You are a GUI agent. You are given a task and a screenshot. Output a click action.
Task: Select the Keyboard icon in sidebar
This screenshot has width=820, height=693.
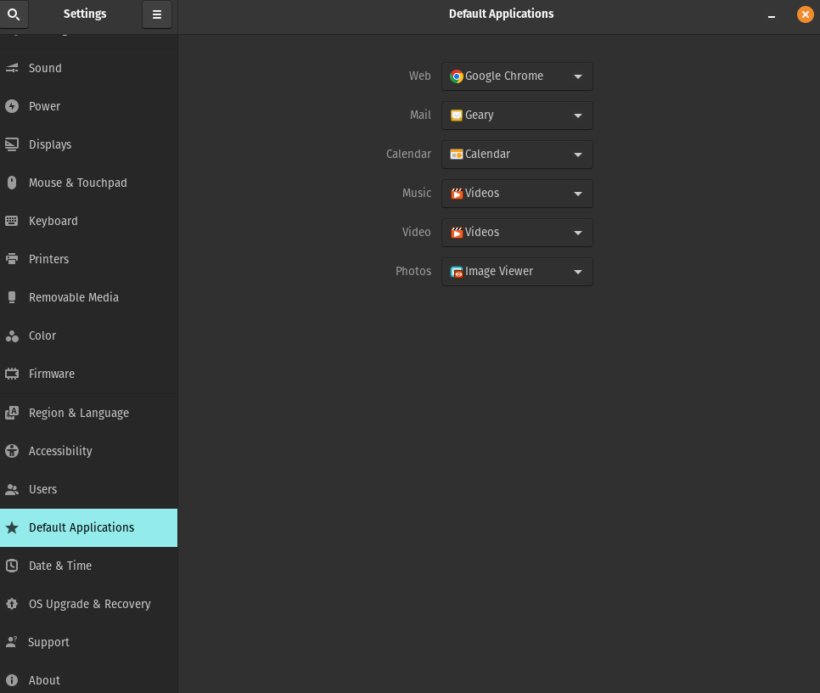coord(12,221)
